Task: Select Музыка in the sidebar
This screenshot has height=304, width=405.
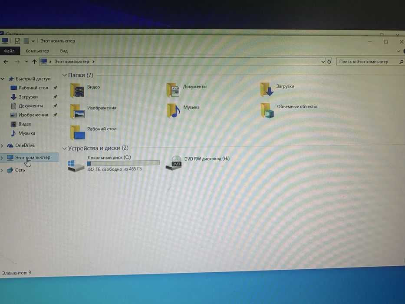Action: [26, 133]
